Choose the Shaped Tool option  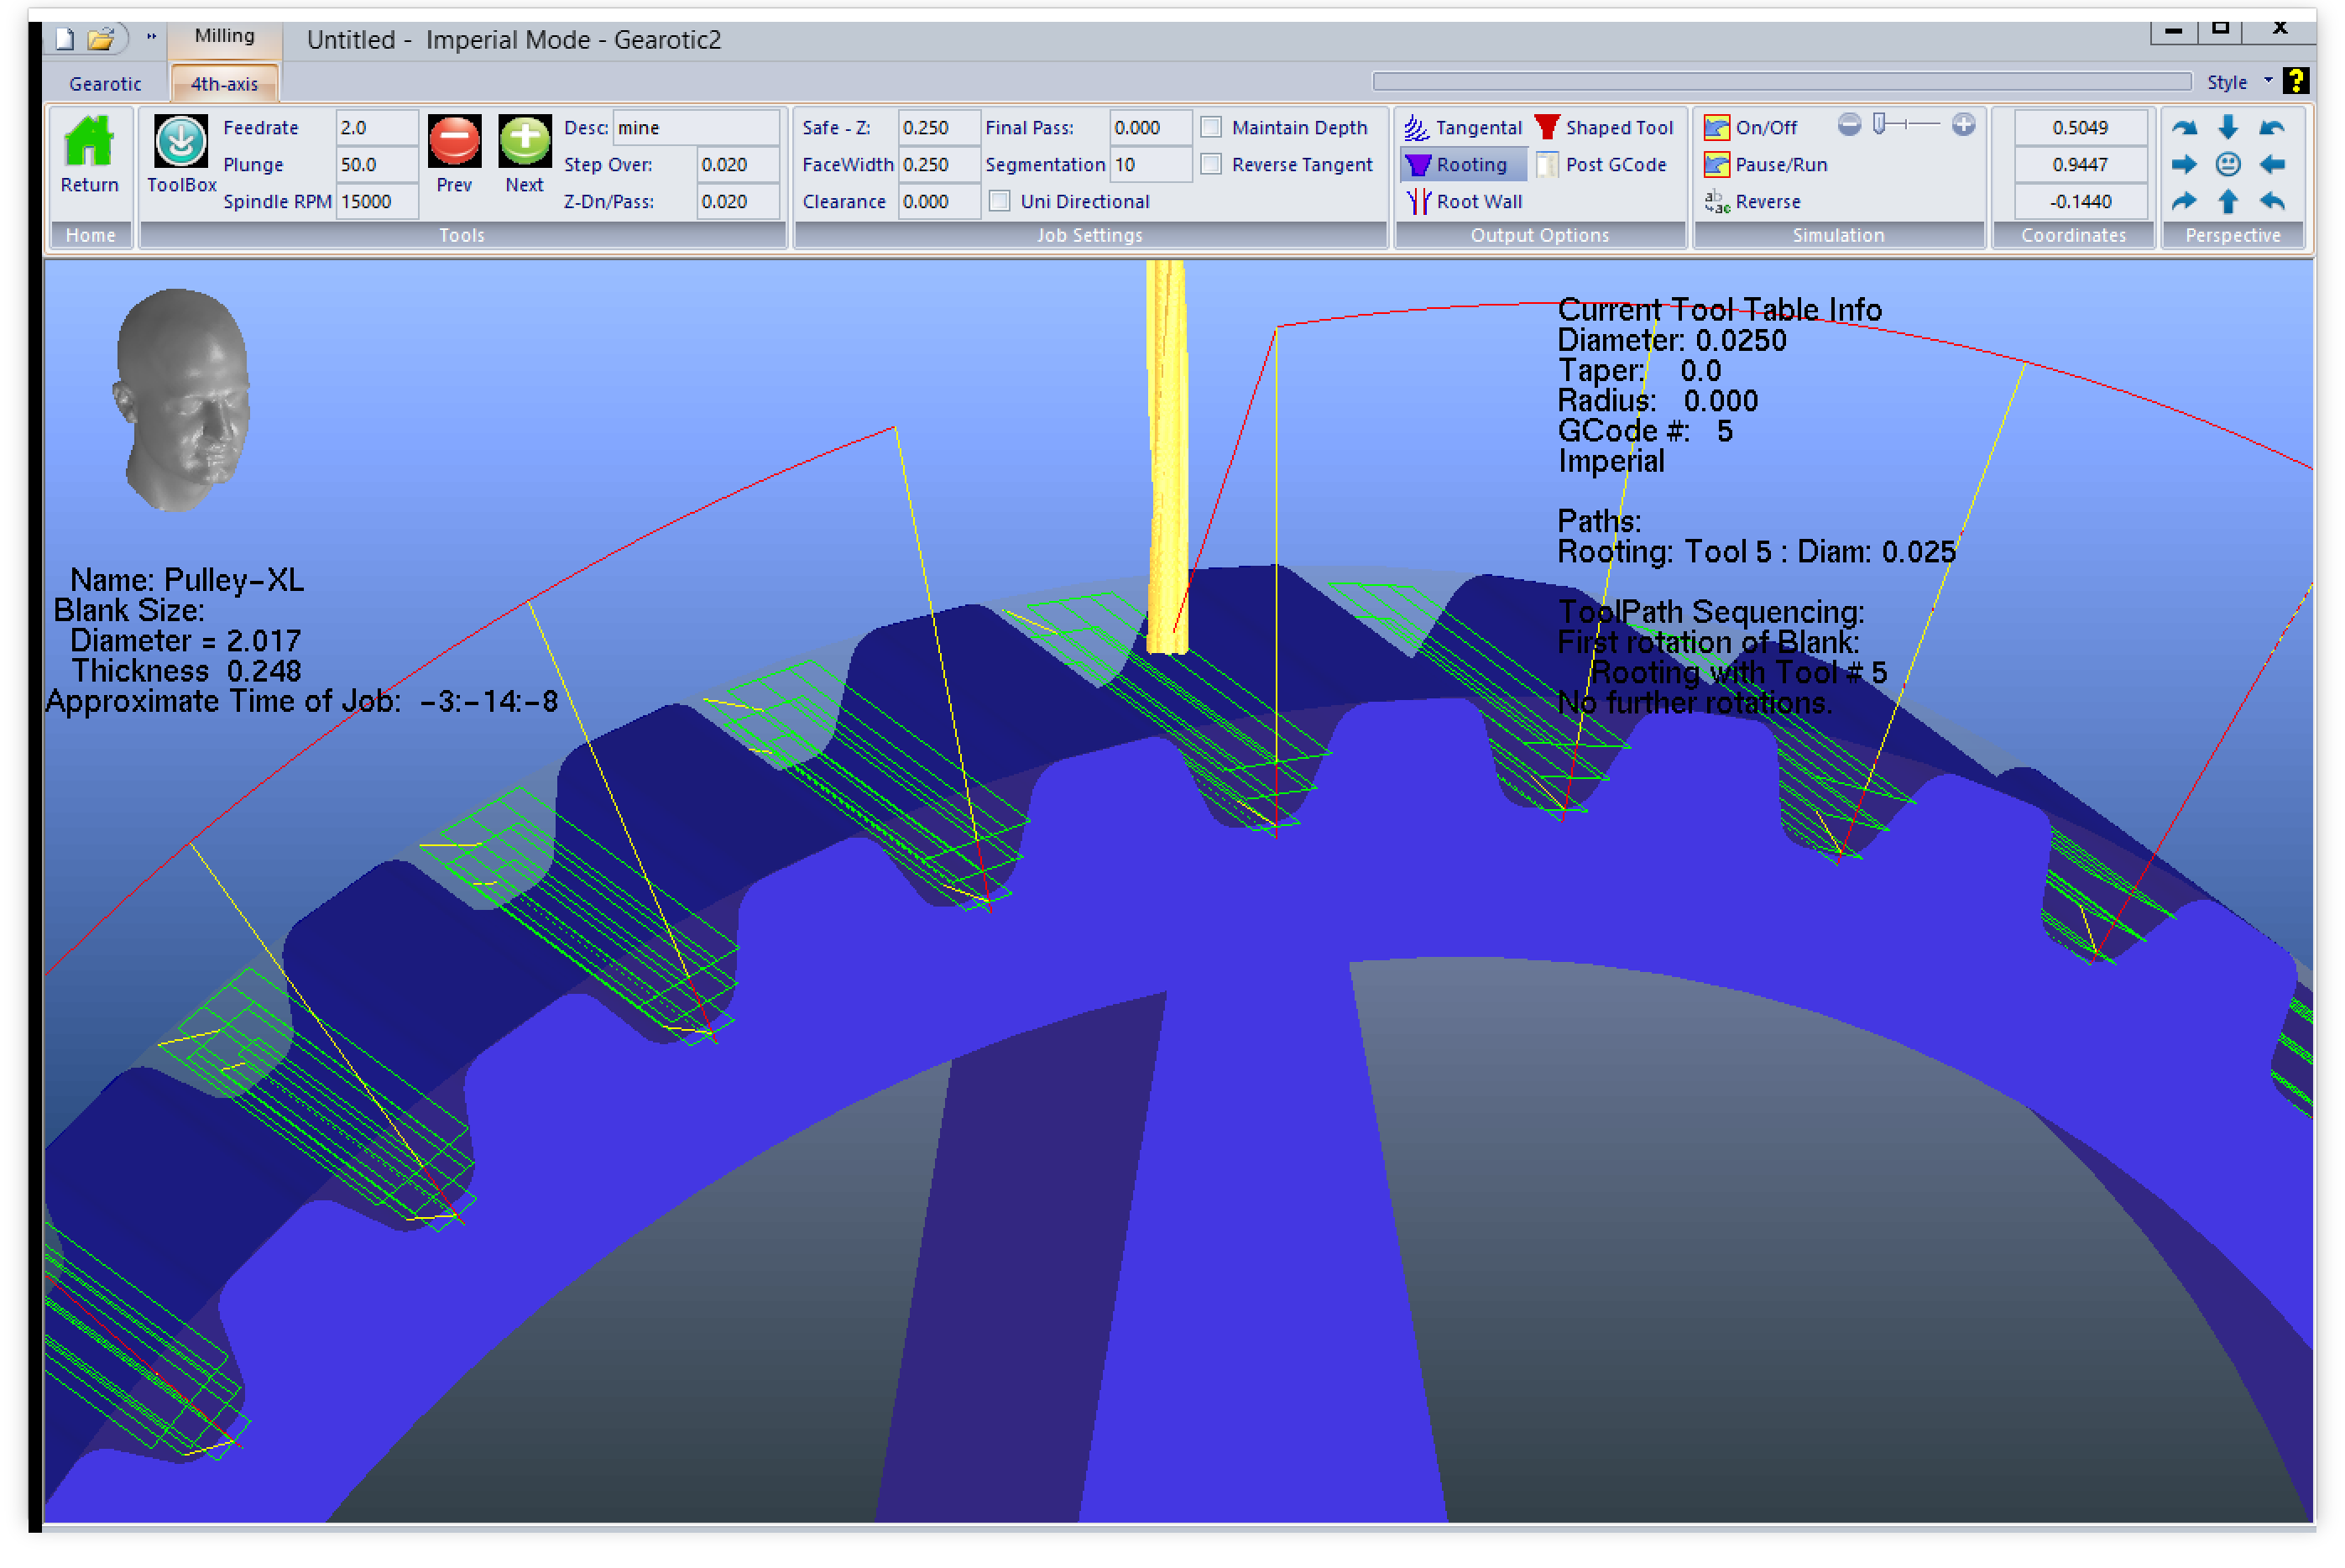[1603, 128]
